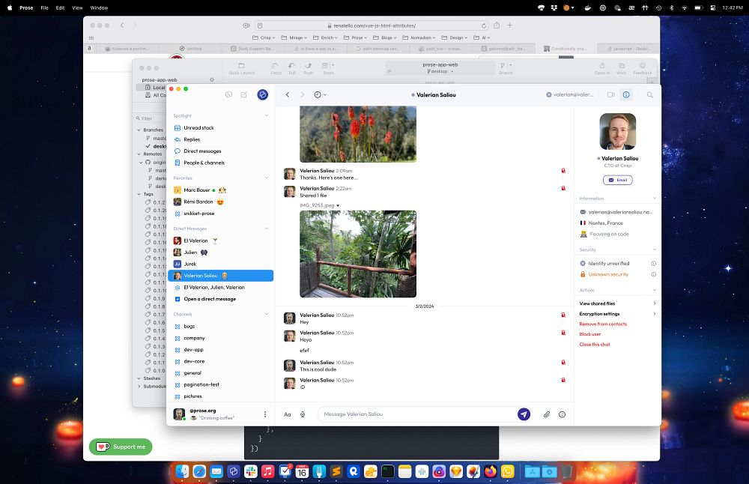The image size is (749, 484).
Task: Start voice recording with microphone icon
Action: point(303,414)
